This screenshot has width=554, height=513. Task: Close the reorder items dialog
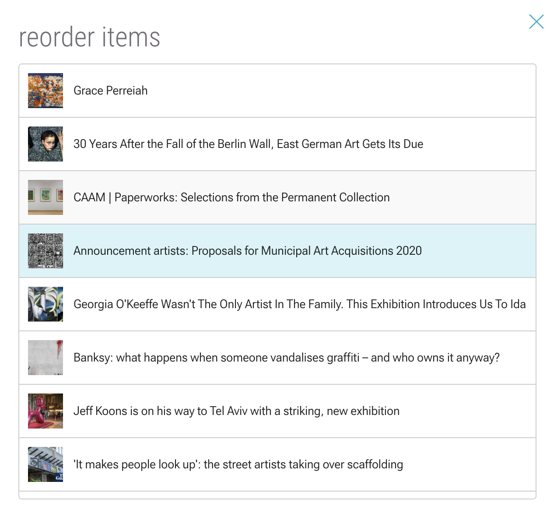click(x=536, y=21)
